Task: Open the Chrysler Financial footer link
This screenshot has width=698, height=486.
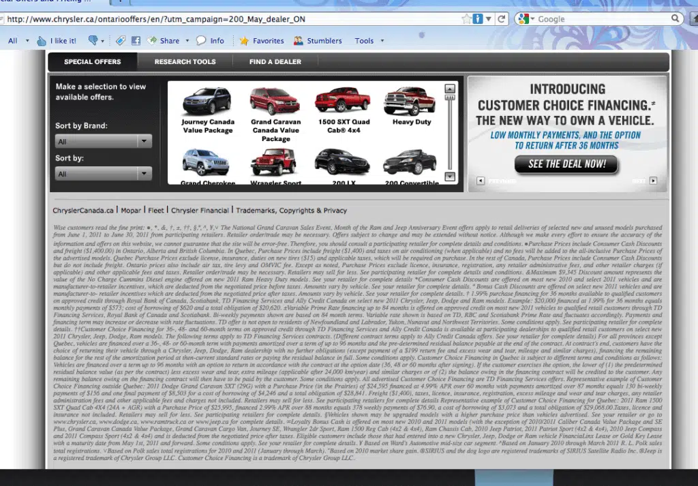Action: click(200, 211)
